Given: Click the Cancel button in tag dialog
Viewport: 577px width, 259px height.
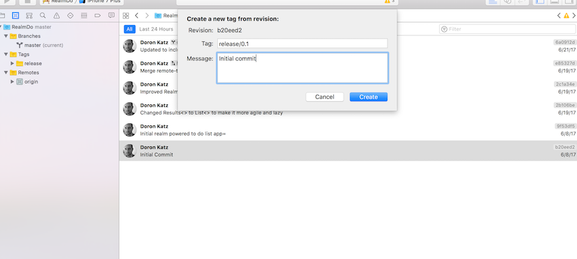Looking at the screenshot, I should 324,97.
